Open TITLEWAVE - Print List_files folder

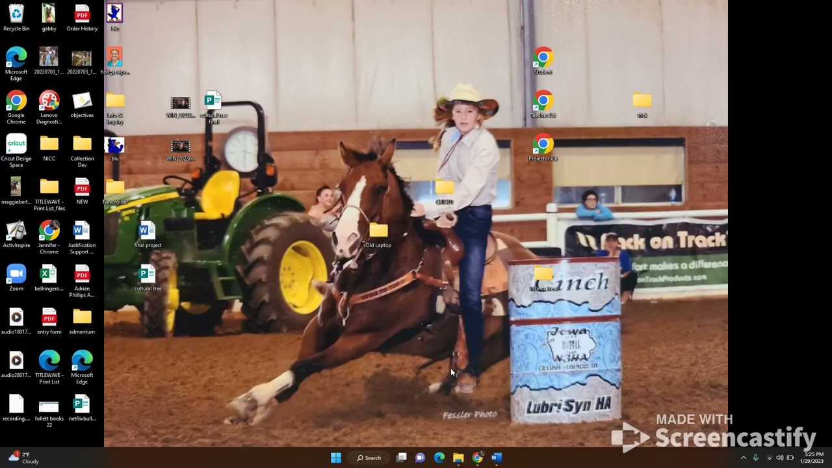49,194
